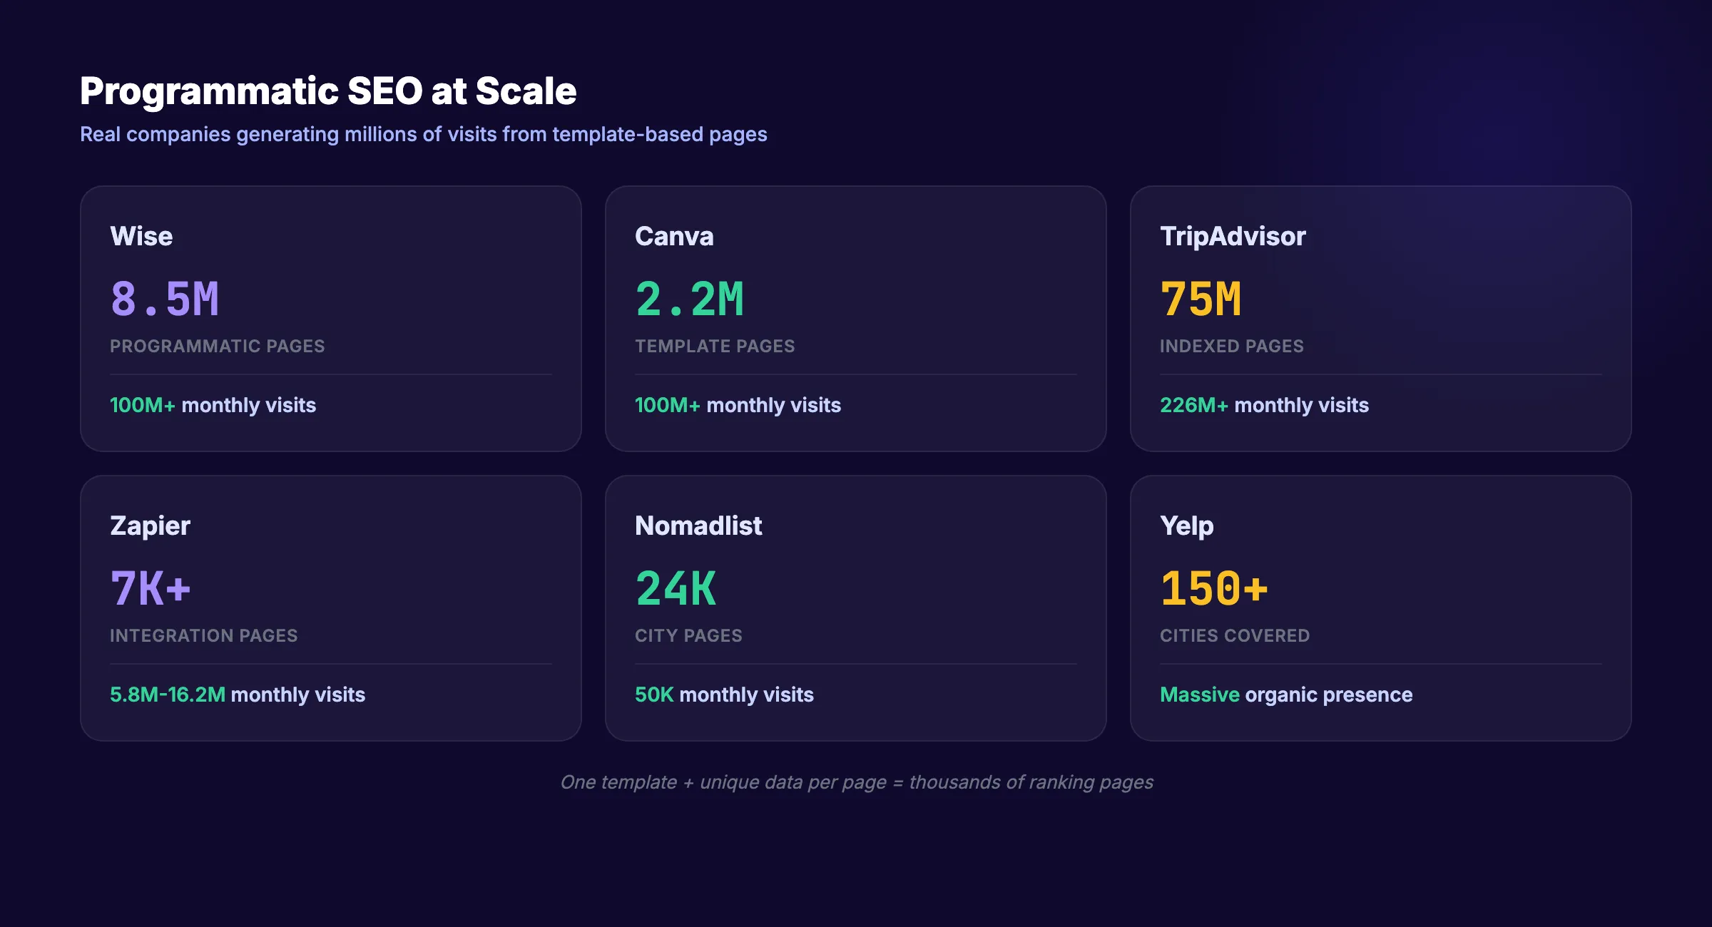The image size is (1712, 927).
Task: Select the 'Zapier' card heading
Action: click(150, 526)
